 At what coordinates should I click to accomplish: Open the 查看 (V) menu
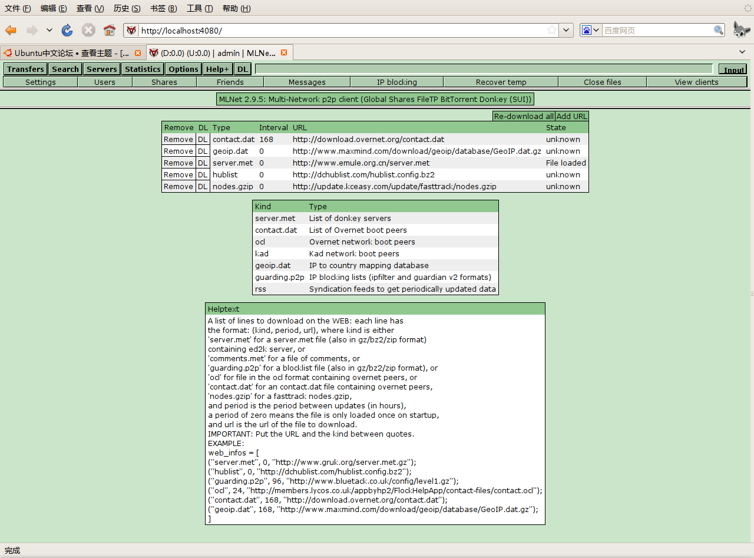point(90,8)
